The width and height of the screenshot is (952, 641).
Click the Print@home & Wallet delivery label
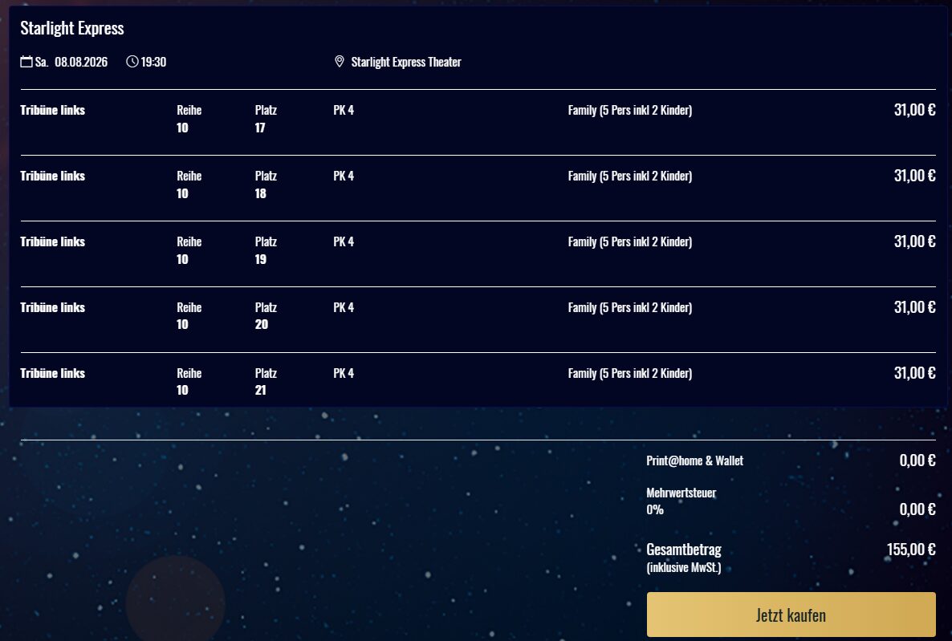694,460
